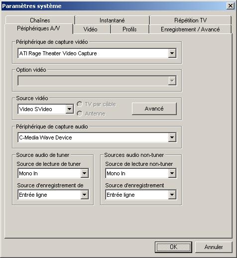Switch to the Chaînes tab
This screenshot has height=258, width=237.
click(40, 20)
